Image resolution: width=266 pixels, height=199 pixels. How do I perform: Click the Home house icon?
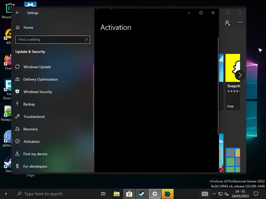18,27
